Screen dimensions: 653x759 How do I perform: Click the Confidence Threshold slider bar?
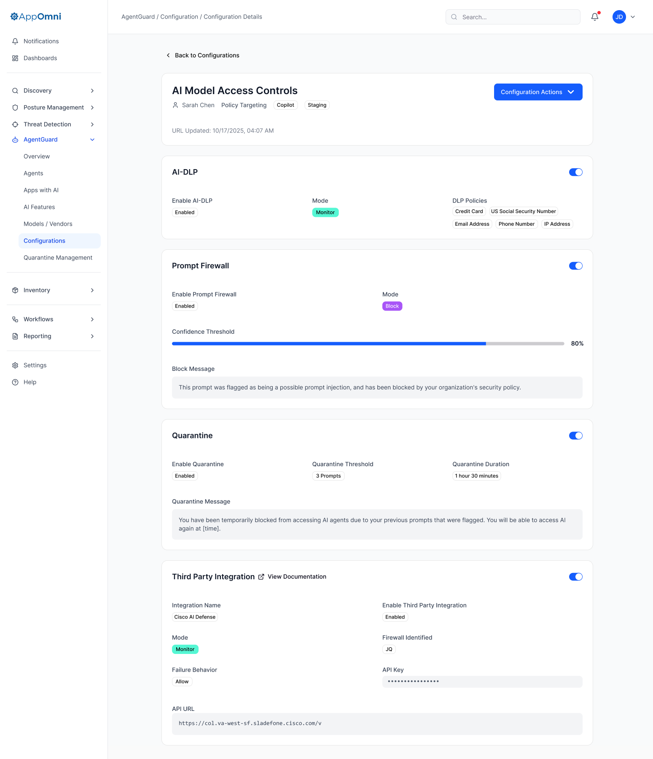coord(368,343)
